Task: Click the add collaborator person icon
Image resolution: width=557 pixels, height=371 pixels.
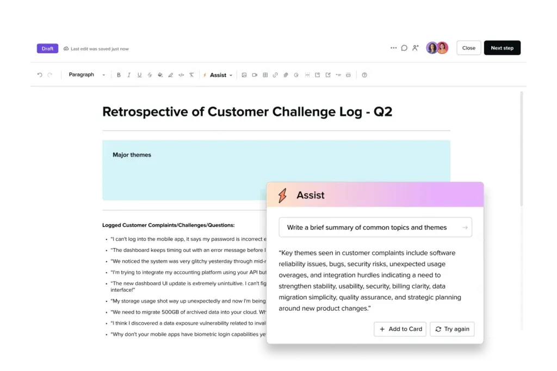Action: (x=415, y=48)
